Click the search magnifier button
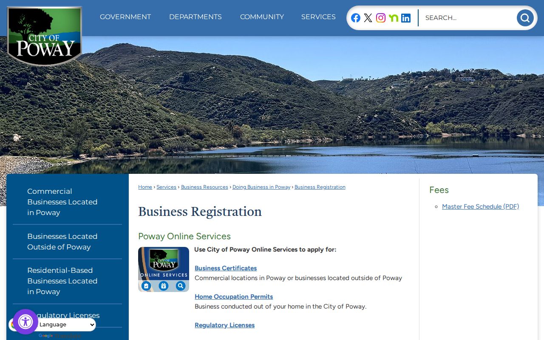The width and height of the screenshot is (544, 340). click(525, 18)
